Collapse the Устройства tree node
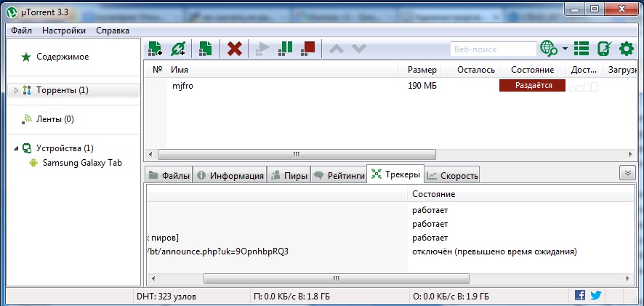644x306 pixels. [x=17, y=148]
